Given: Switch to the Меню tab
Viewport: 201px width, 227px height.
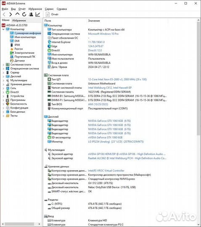Looking at the screenshot, I should [x=5, y=20].
